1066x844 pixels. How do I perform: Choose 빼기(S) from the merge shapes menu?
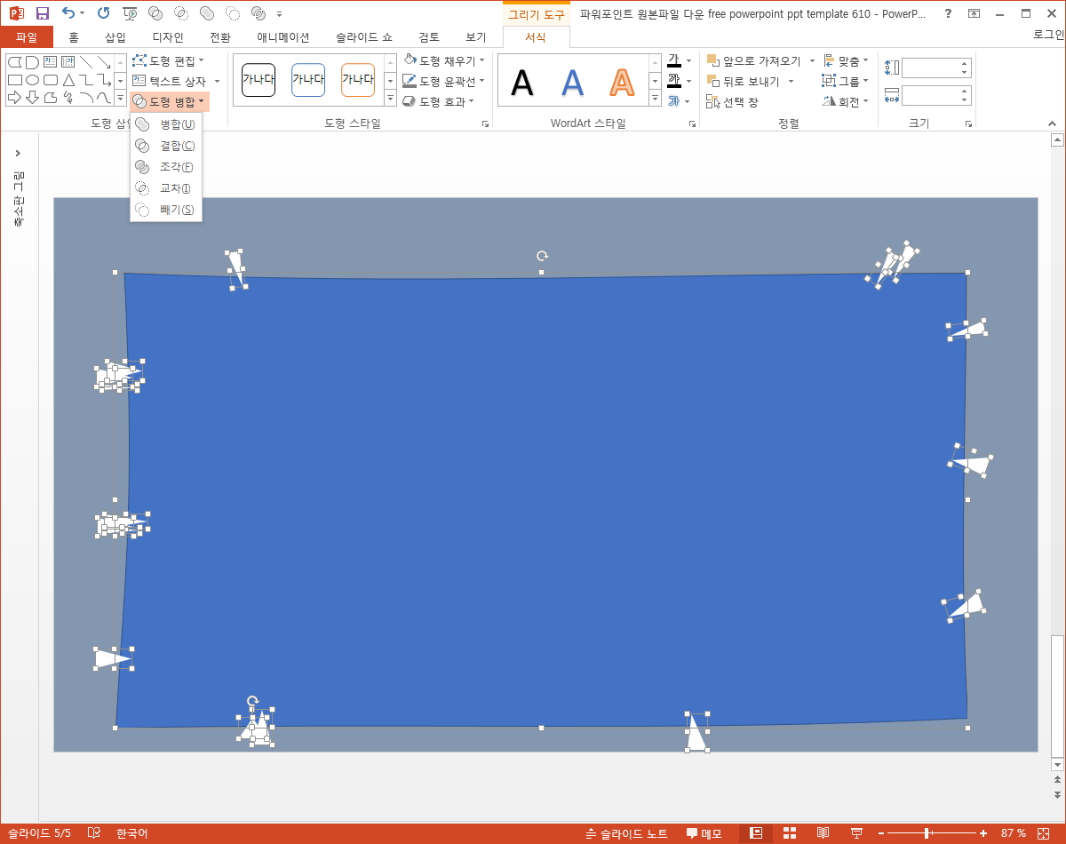pyautogui.click(x=166, y=210)
